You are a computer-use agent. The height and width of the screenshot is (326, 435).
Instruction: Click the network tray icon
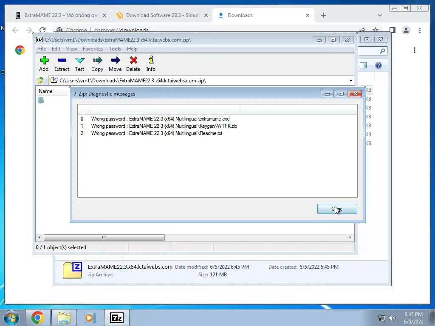click(382, 318)
